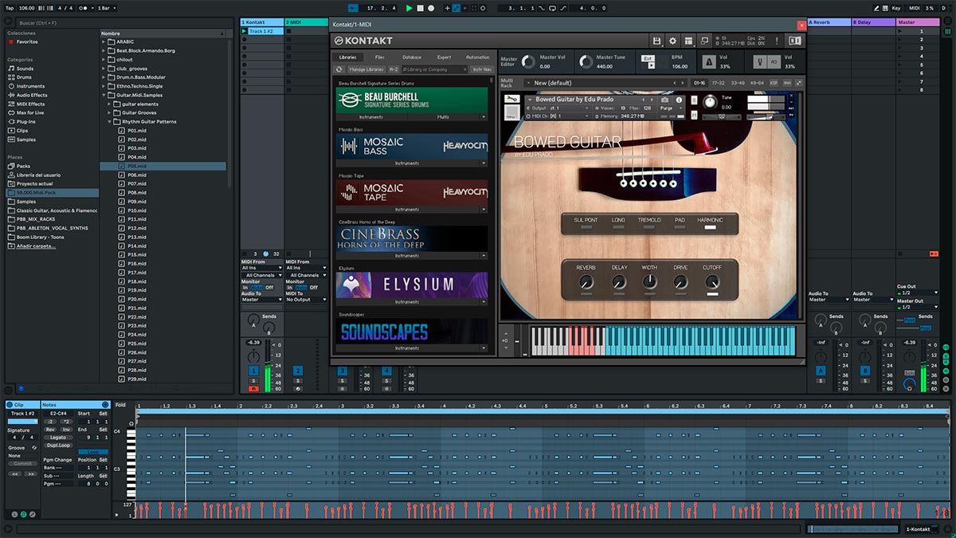This screenshot has width=956, height=538.
Task: Switch to the Automation tab in Kontakt
Action: tap(477, 57)
